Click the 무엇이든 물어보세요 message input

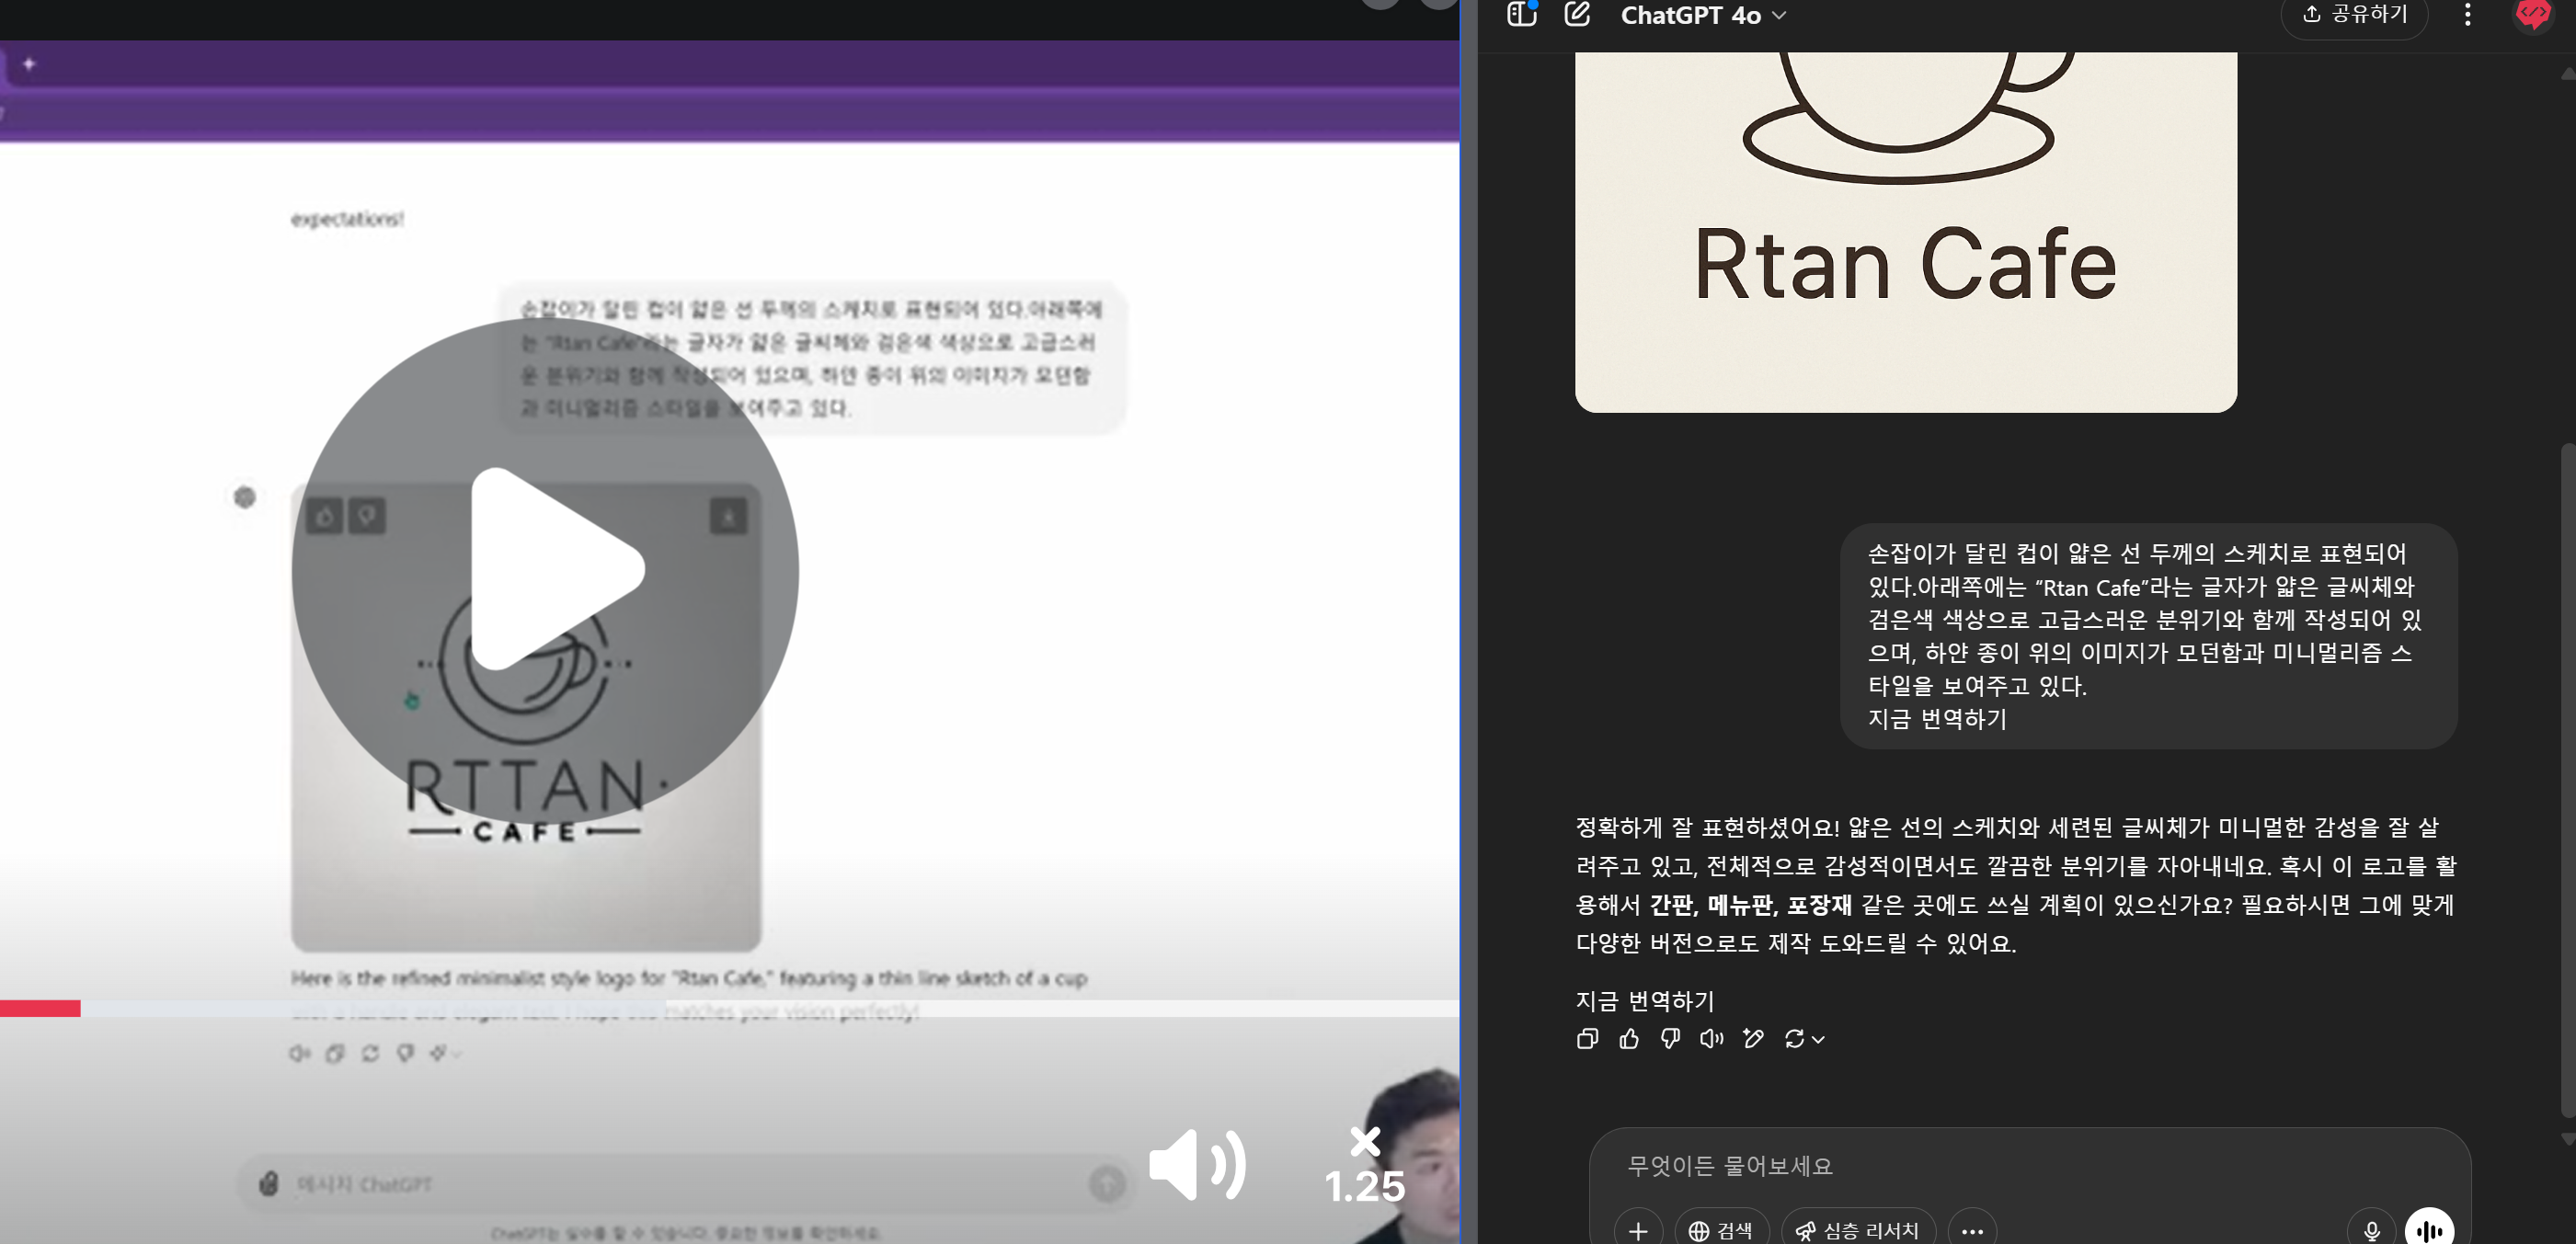[2028, 1166]
